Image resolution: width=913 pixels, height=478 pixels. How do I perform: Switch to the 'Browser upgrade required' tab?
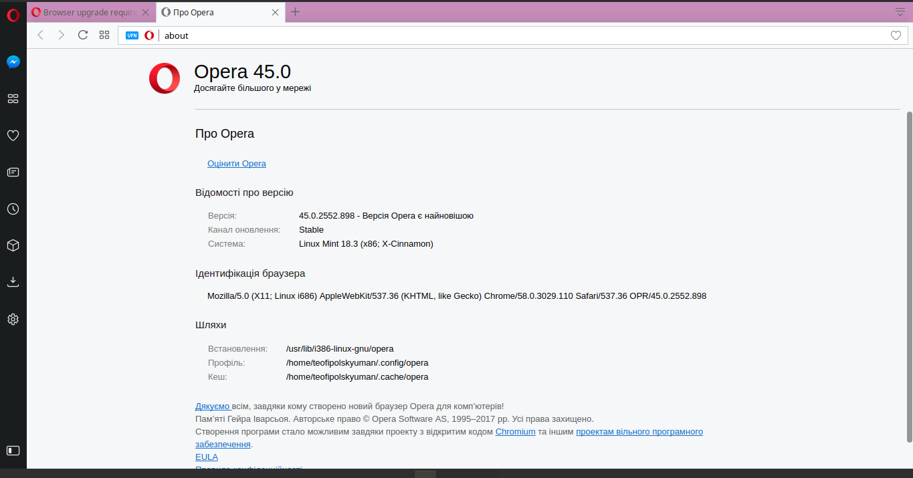[91, 12]
